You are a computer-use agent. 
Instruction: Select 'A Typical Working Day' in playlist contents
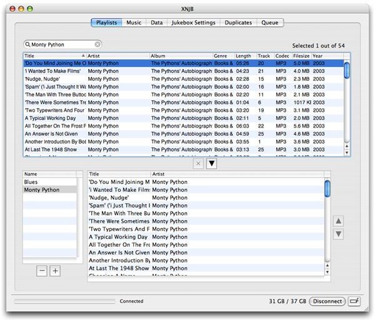click(206, 237)
